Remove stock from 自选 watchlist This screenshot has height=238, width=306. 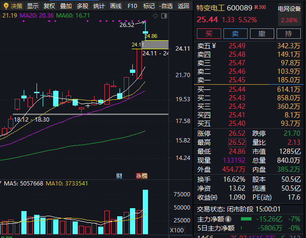coord(166,6)
